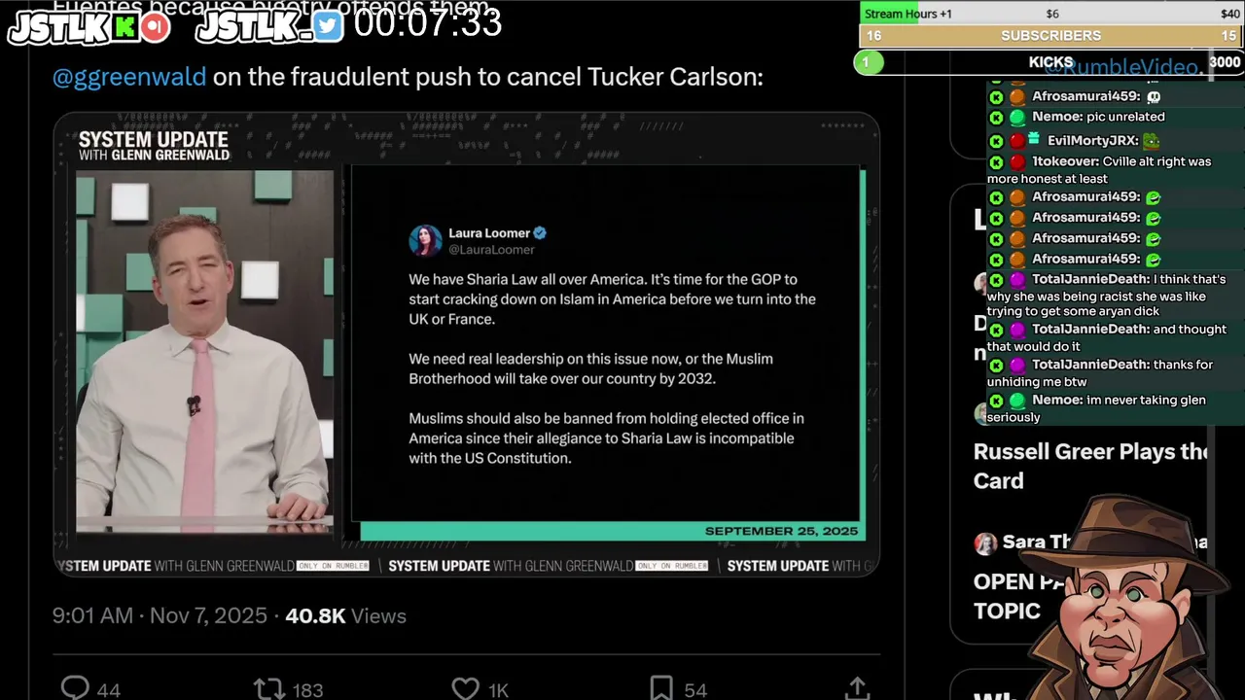1245x700 pixels.
Task: Click Laura Loomer's profile picture in the video
Action: [425, 240]
